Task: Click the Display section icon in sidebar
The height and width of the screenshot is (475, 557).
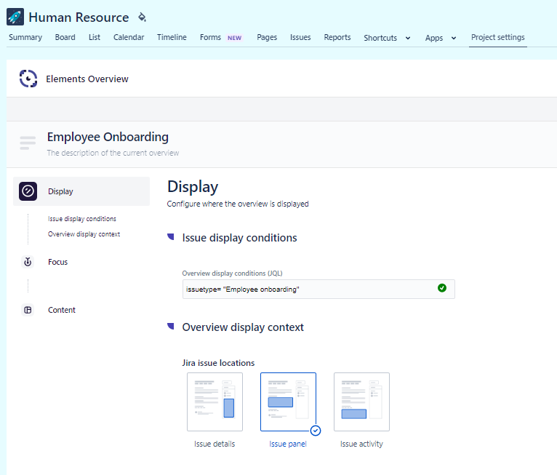Action: (x=28, y=191)
